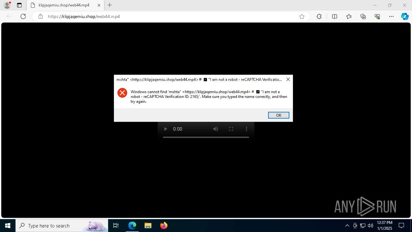Open the notification center
The image size is (412, 232).
(x=402, y=226)
